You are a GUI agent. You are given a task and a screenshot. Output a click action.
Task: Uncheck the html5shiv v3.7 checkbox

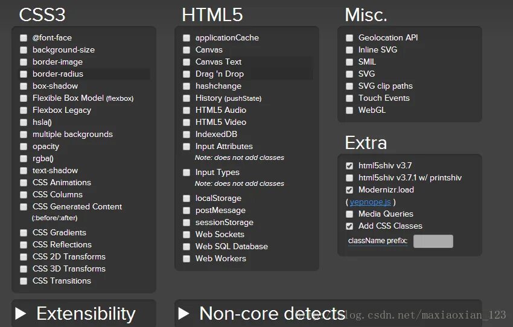point(349,166)
